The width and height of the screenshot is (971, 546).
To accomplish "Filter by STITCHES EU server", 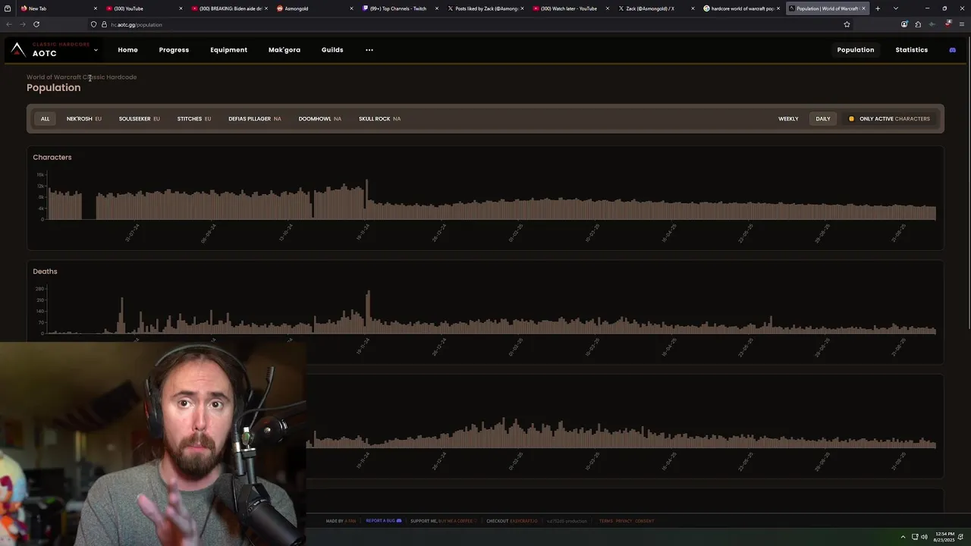I will pyautogui.click(x=194, y=119).
